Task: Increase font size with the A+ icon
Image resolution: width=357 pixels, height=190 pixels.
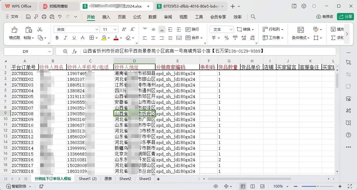Action: (x=124, y=29)
